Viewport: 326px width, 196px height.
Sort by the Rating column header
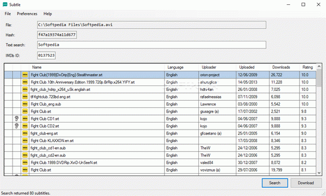click(308, 68)
